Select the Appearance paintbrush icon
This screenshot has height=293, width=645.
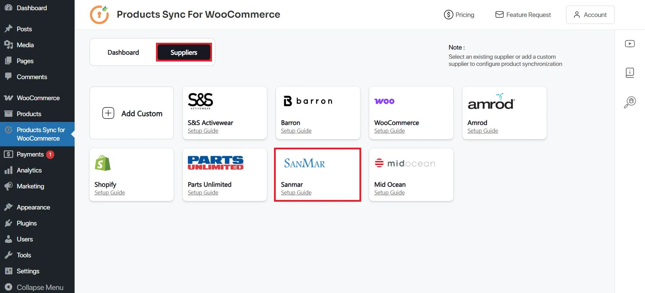[8, 207]
